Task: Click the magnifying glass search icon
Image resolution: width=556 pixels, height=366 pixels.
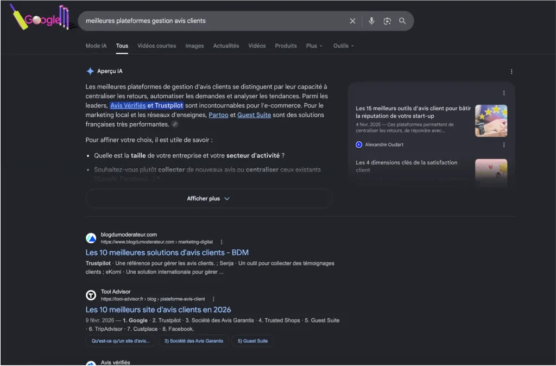Action: click(402, 21)
